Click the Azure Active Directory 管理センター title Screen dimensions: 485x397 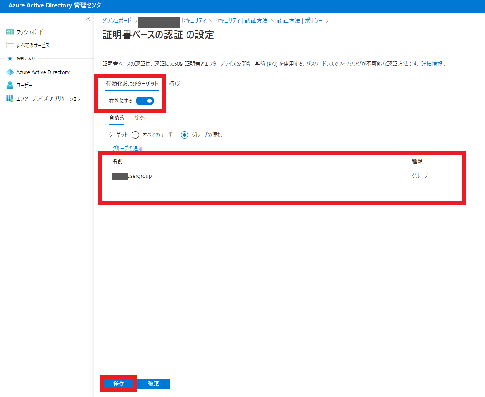click(x=57, y=5)
